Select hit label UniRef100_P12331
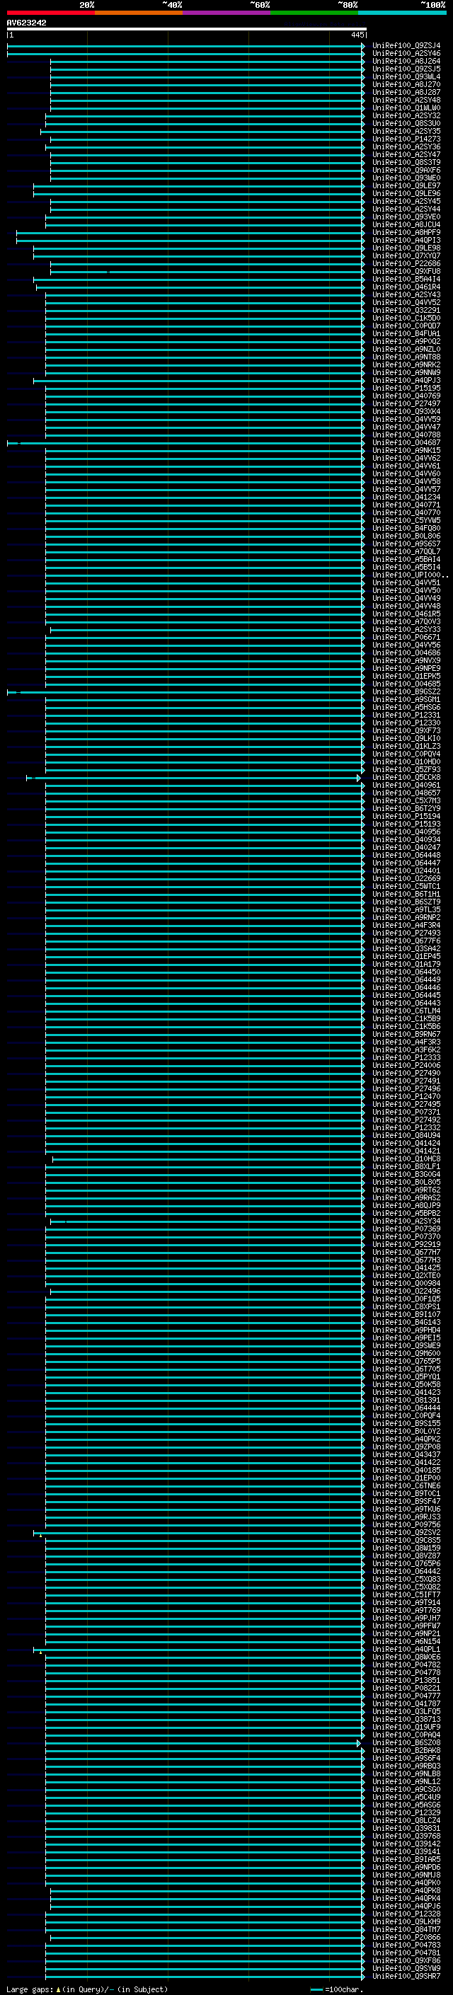The height and width of the screenshot is (1995, 453). pos(406,715)
